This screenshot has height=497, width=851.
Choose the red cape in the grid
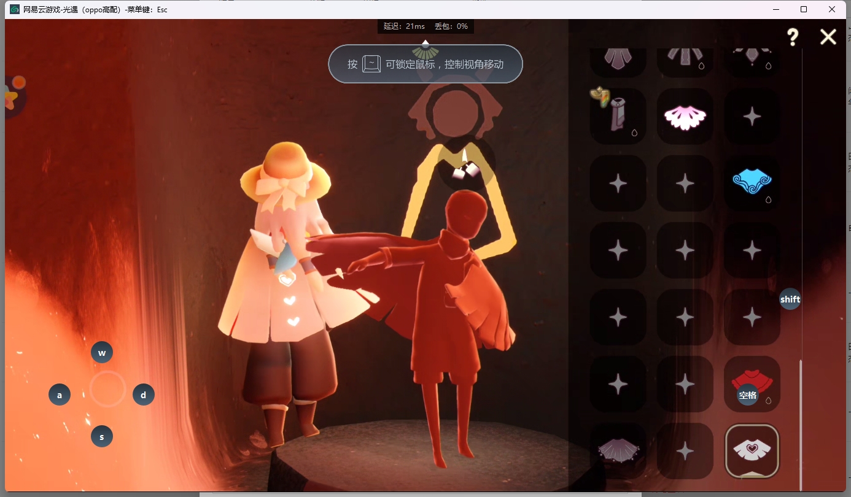[x=752, y=384]
